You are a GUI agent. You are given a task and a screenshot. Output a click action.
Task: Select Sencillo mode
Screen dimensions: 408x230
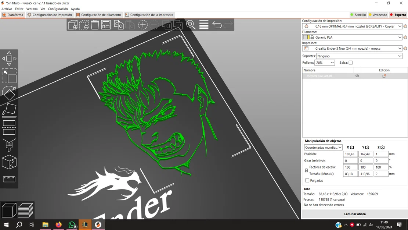pos(358,15)
